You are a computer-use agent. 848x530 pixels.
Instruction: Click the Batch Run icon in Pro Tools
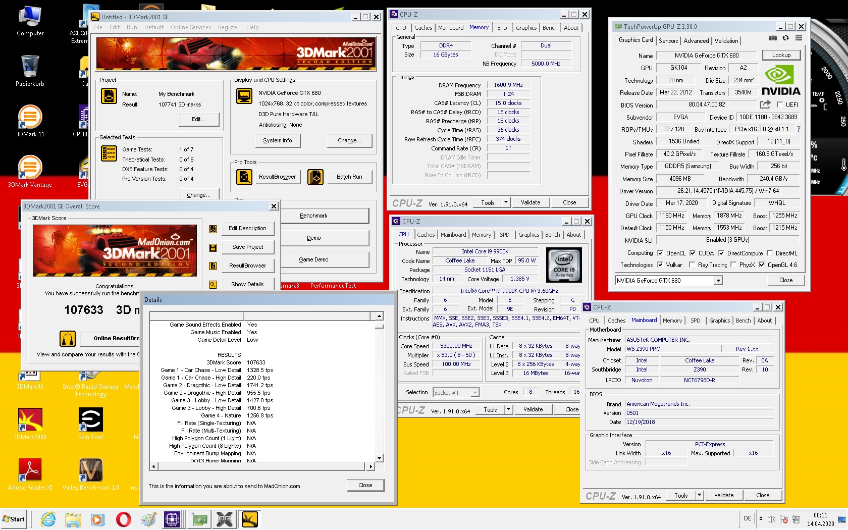315,177
